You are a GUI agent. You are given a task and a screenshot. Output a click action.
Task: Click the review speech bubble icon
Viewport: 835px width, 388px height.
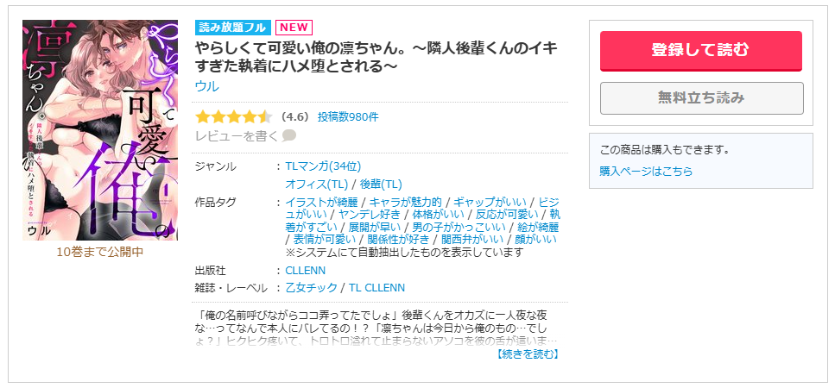[289, 135]
